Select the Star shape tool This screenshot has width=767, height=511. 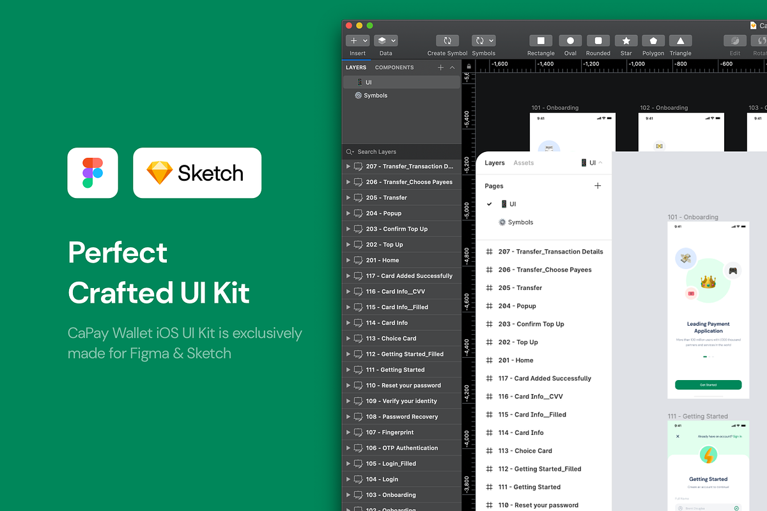(626, 40)
